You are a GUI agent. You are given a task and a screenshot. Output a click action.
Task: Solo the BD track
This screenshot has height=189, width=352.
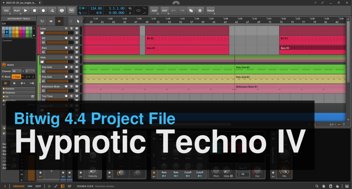click(x=71, y=38)
